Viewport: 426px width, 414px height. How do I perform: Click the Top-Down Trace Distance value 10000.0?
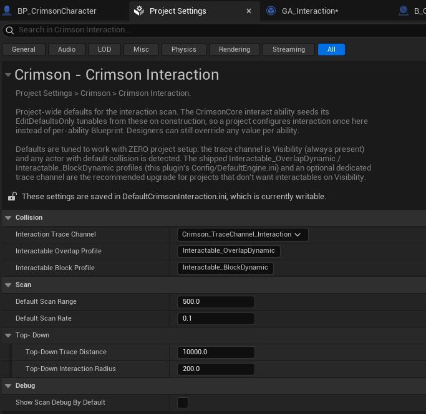click(216, 352)
